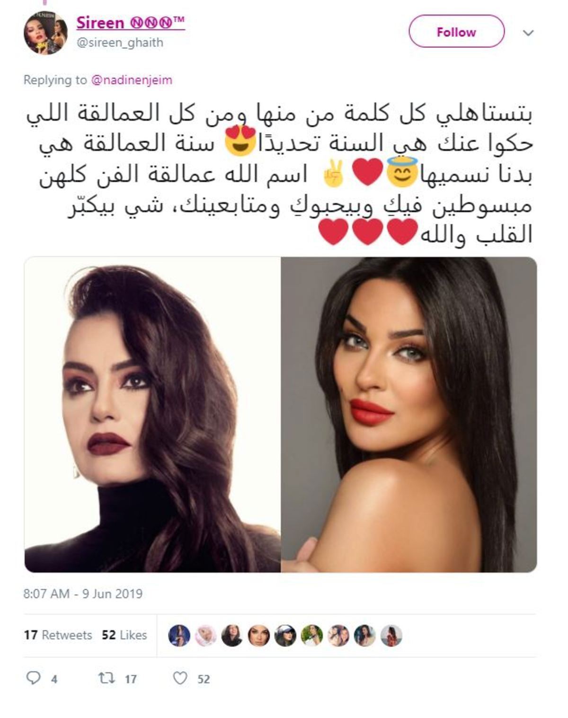The width and height of the screenshot is (568, 718).
Task: Open the fifth liker avatar wearing cap
Action: 285,635
